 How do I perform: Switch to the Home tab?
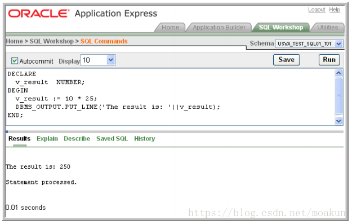pyautogui.click(x=170, y=28)
